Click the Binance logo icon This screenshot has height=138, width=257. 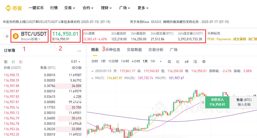8,8
